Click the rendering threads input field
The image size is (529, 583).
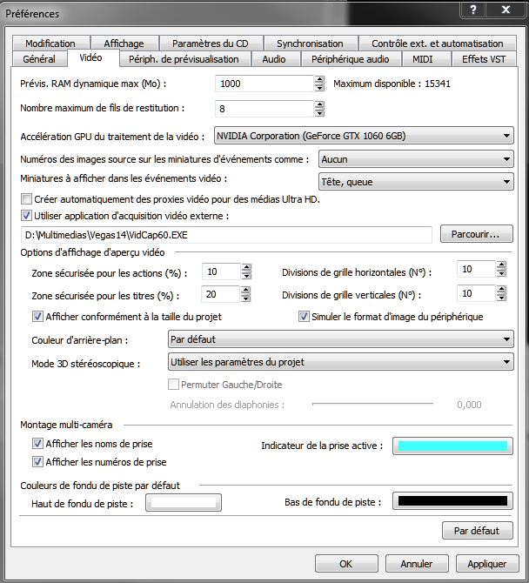[264, 109]
